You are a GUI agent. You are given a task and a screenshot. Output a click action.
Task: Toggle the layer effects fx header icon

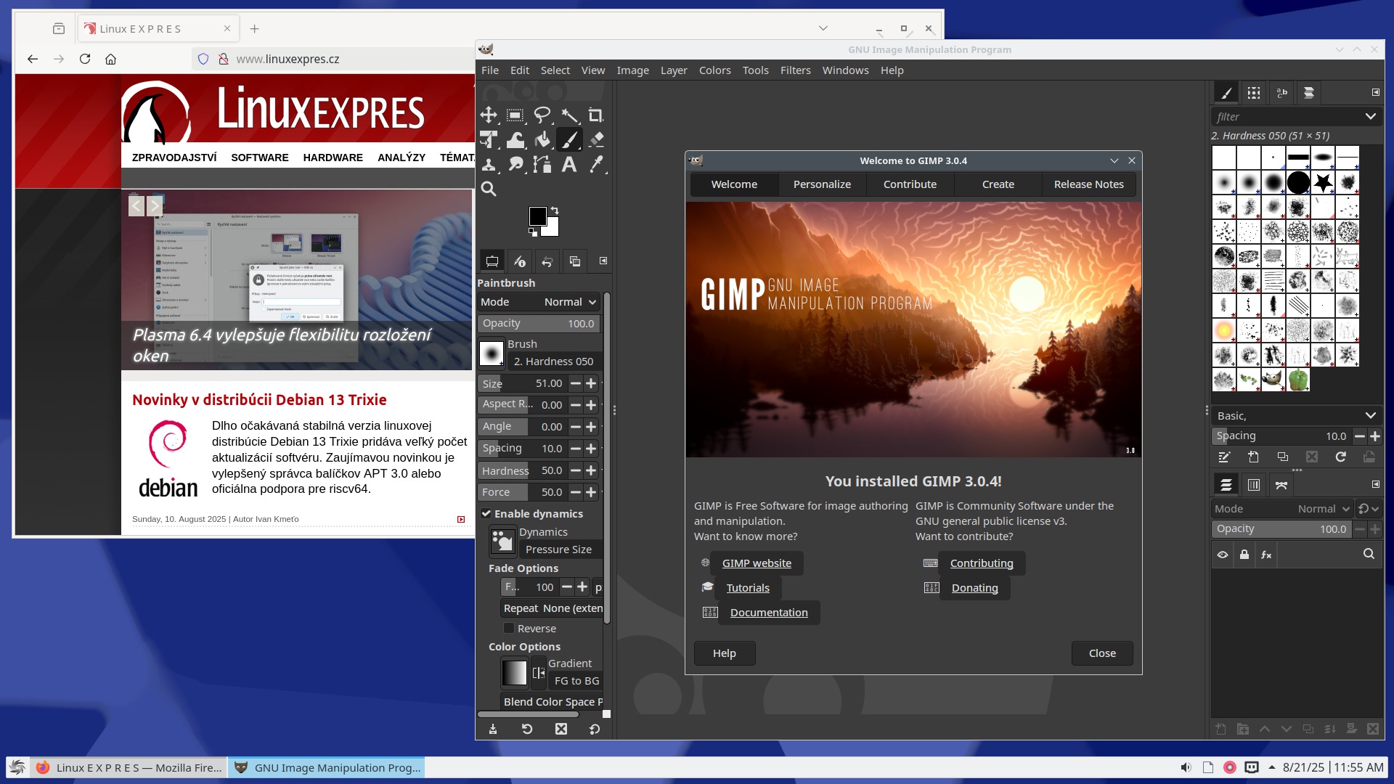pyautogui.click(x=1266, y=555)
